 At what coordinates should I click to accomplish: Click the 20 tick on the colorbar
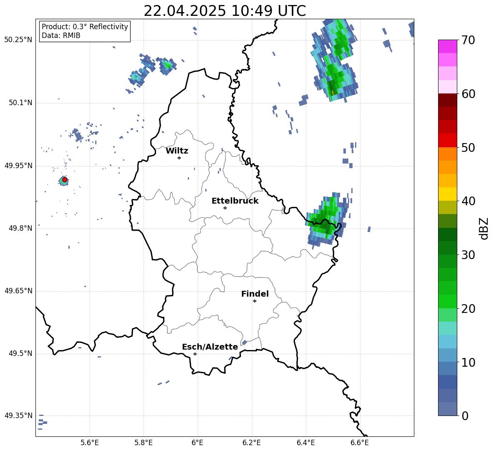point(468,309)
